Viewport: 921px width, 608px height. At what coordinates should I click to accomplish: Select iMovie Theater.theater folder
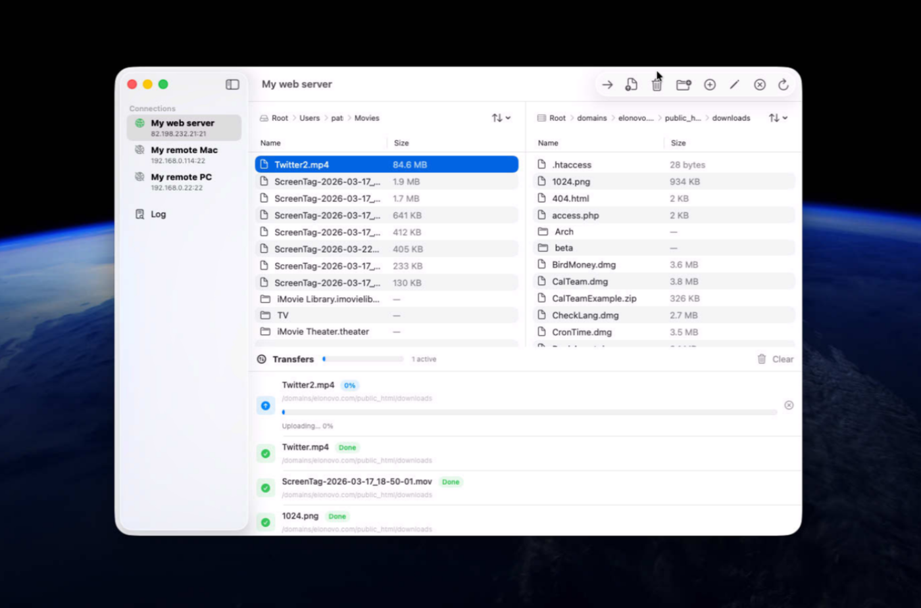(x=387, y=332)
